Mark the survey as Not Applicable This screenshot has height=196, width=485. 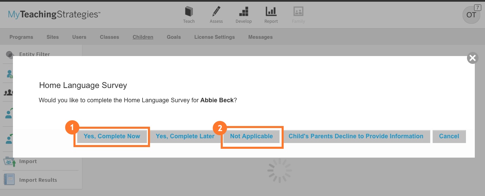pyautogui.click(x=252, y=136)
